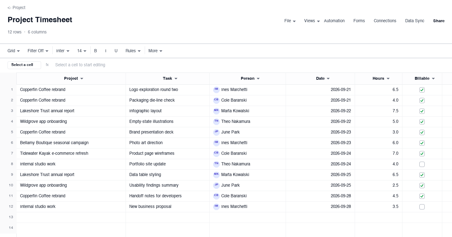Open Hours column header menu
This screenshot has width=452, height=237.
[388, 79]
